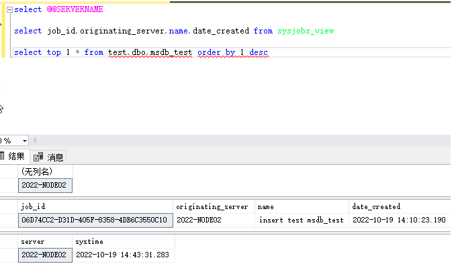Screen dimensions: 454x266
Task: Click the results grid icon
Action: pos(2,156)
